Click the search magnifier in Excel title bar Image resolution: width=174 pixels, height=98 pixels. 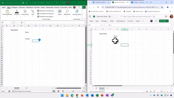56,3
